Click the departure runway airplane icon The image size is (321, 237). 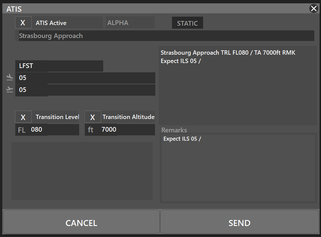point(10,89)
